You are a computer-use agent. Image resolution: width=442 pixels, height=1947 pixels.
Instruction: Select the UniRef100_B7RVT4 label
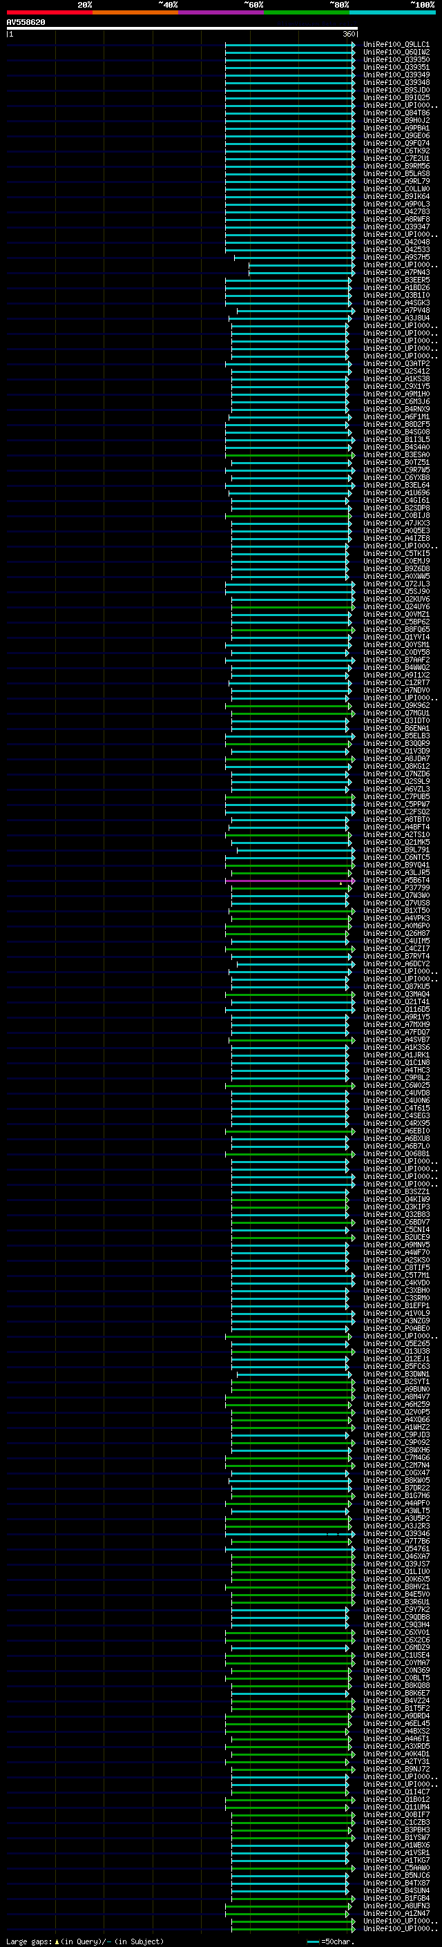[396, 957]
